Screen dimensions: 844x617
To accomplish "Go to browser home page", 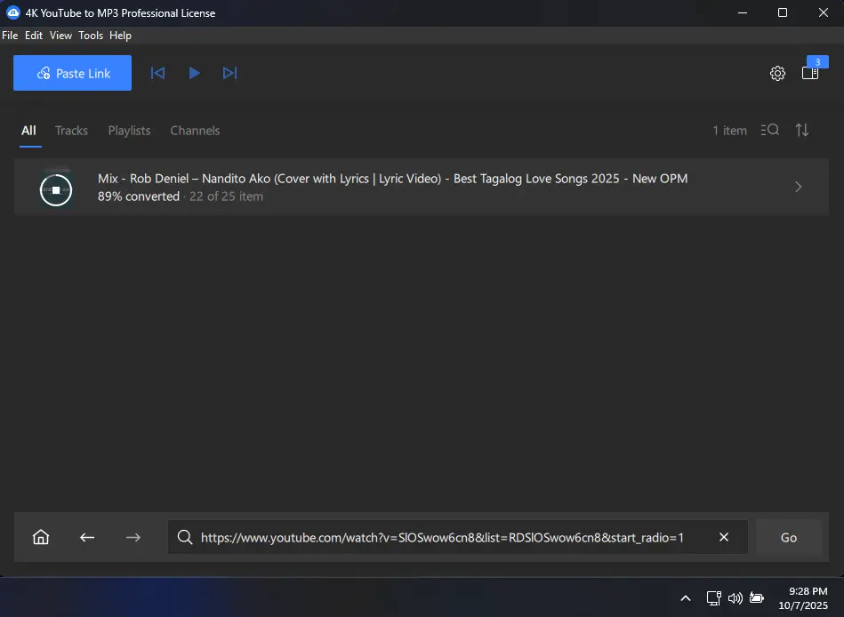I will 41,537.
